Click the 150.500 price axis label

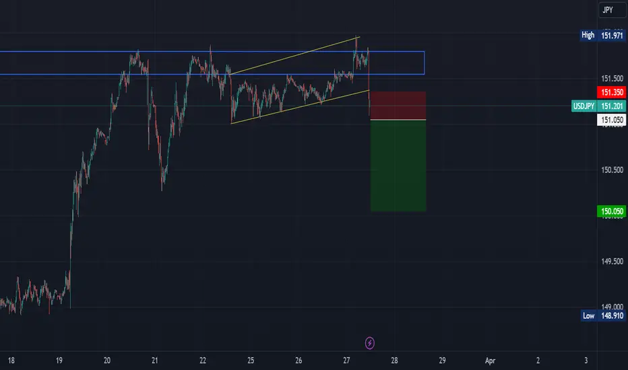coord(612,170)
